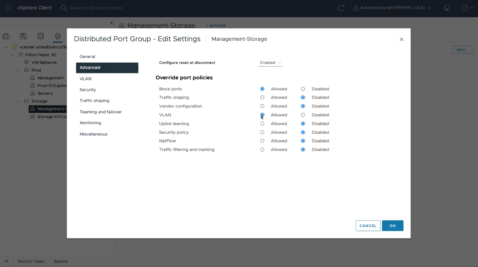Allow NetFlow override
478x267 pixels.
262,141
